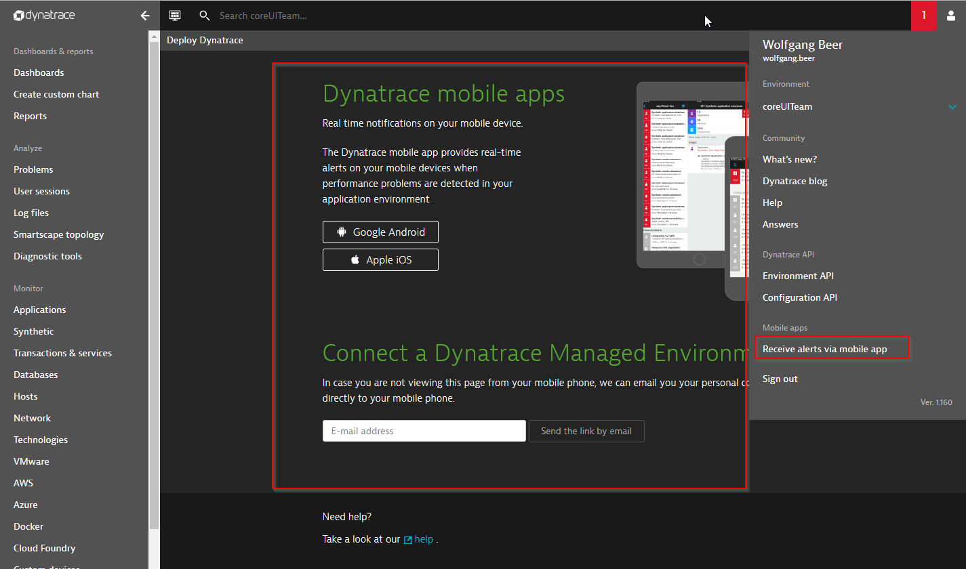Viewport: 966px width, 569px height.
Task: Focus the E-mail address field
Action: coord(424,431)
